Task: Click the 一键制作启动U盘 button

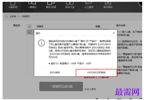Action: [x=61, y=86]
